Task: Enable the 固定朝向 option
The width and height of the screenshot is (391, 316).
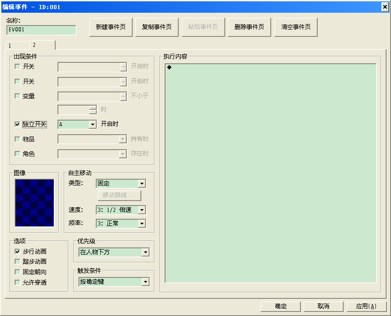Action: pyautogui.click(x=17, y=272)
